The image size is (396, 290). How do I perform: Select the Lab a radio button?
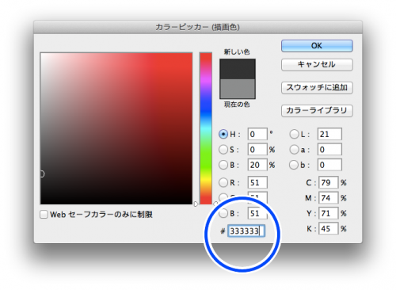click(294, 150)
